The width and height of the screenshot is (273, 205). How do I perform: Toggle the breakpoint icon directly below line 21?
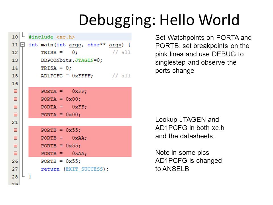[15, 130]
